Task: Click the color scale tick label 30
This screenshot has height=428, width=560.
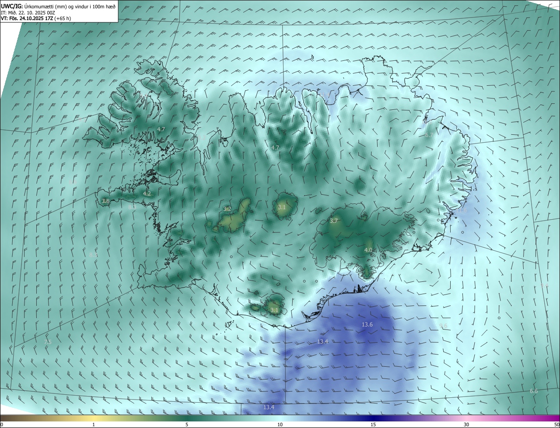Action: point(466,424)
